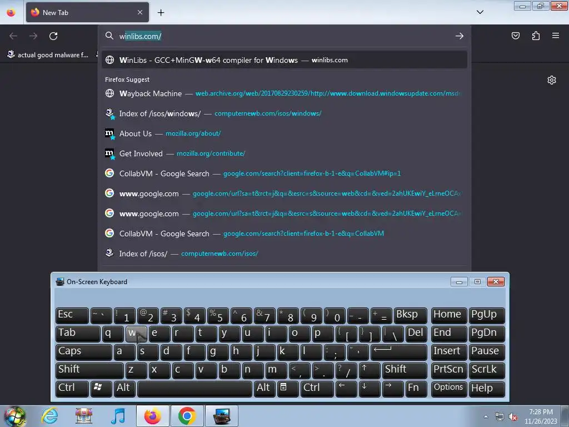Click the context menu key on keyboard
Image resolution: width=569 pixels, height=427 pixels.
point(287,388)
